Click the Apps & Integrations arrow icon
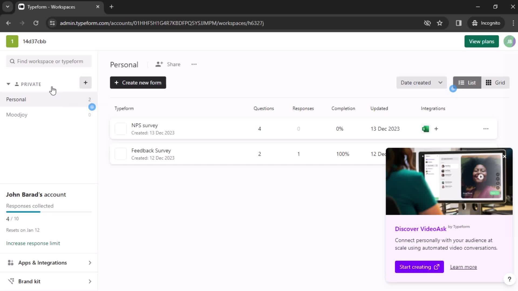The height and width of the screenshot is (291, 518). point(90,263)
